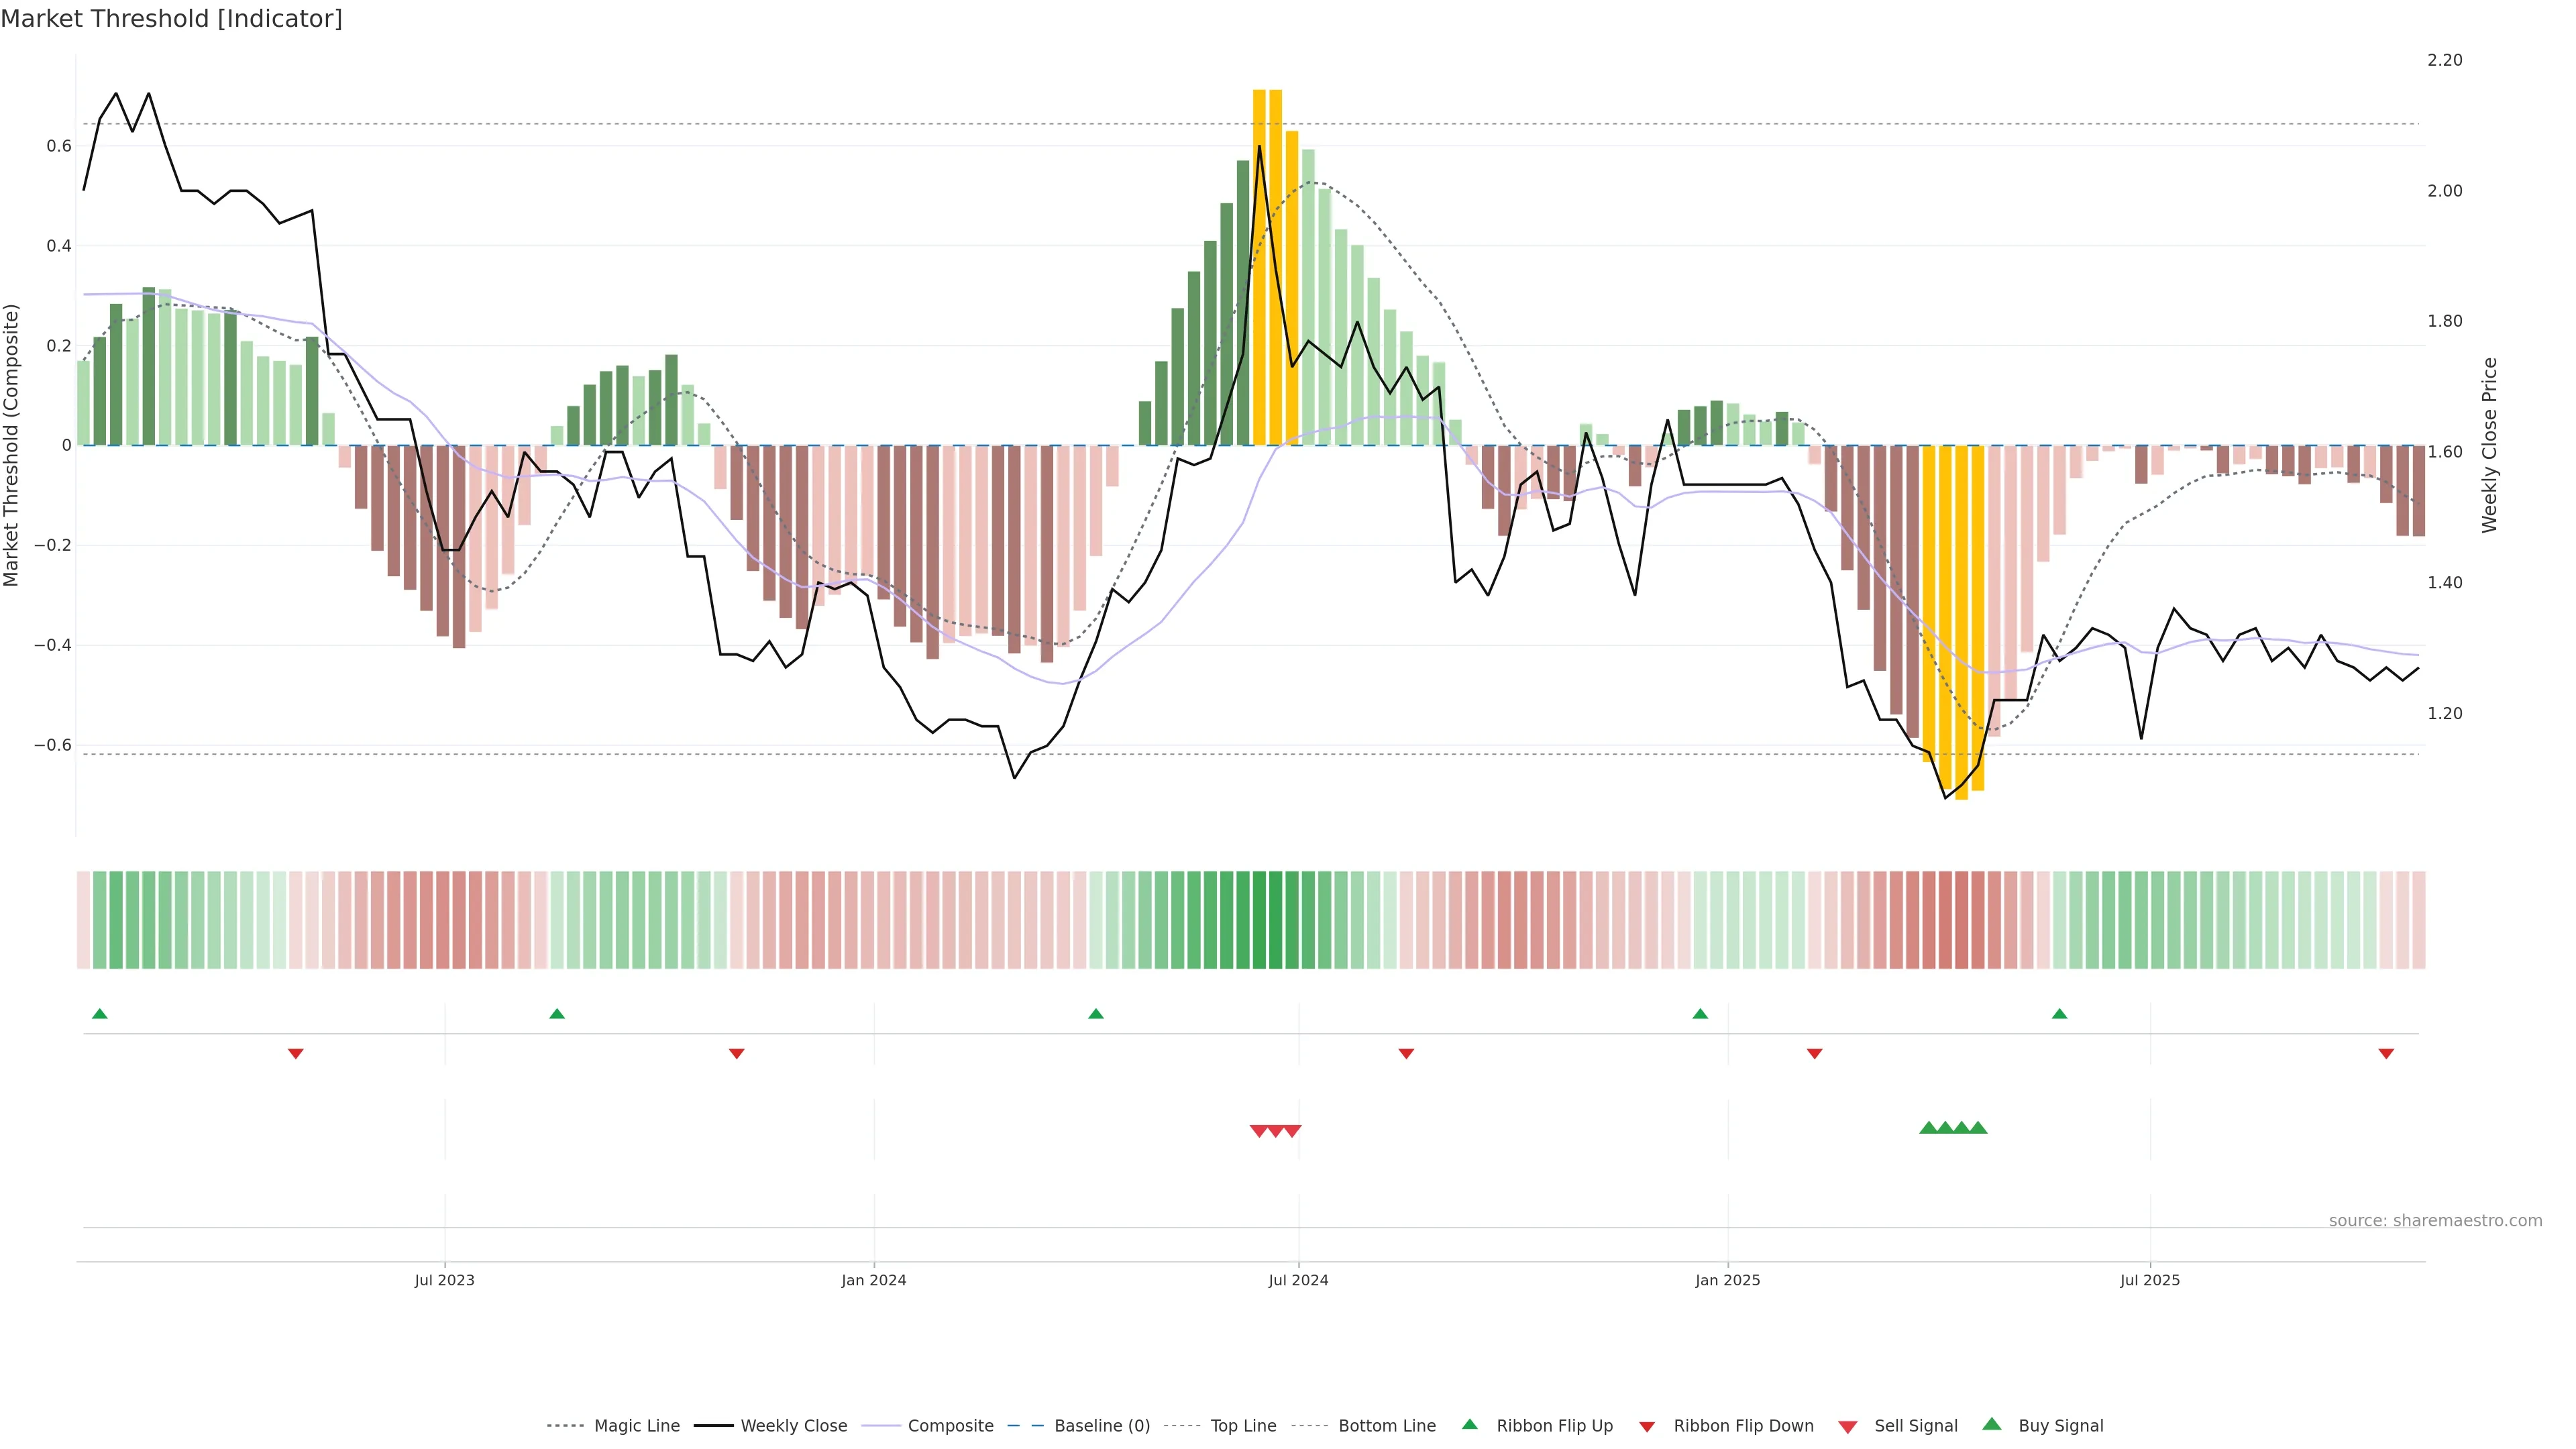Click the Sell Signal legend triangle icon
This screenshot has width=2576, height=1449.
tap(1848, 1427)
